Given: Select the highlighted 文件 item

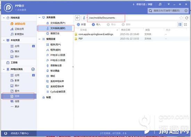Looking at the screenshot, I should [19, 96].
